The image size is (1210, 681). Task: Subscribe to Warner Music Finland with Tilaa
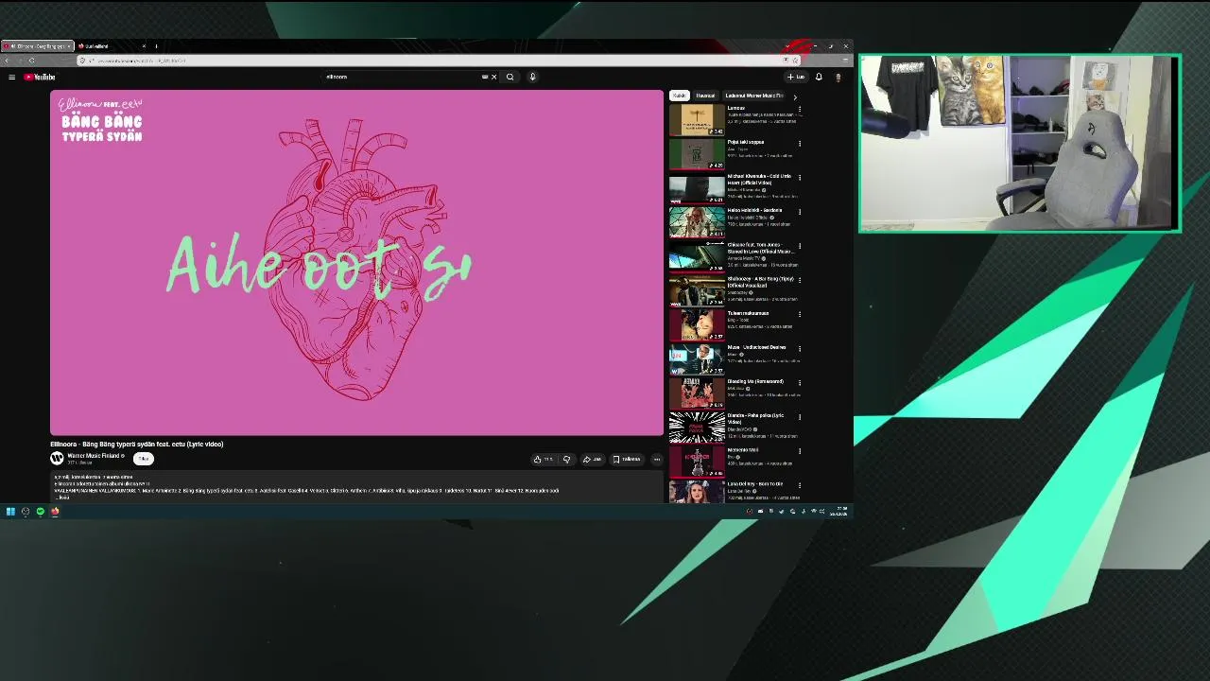[x=143, y=459]
